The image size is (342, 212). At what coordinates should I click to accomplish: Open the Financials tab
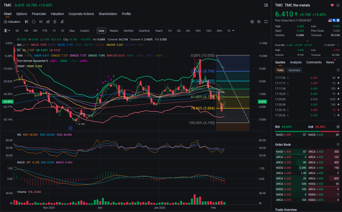pos(39,14)
